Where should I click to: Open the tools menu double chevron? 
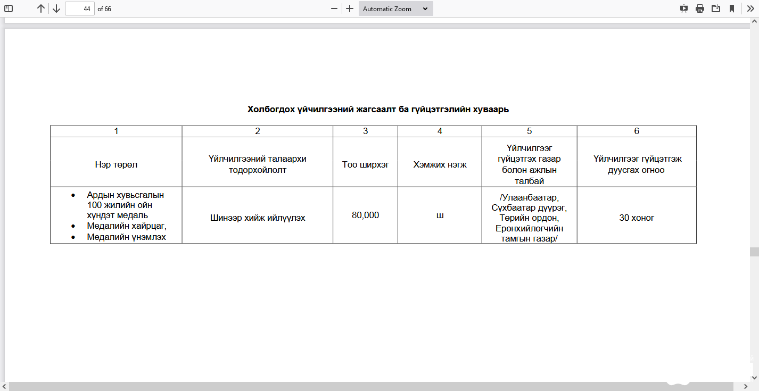pos(750,9)
